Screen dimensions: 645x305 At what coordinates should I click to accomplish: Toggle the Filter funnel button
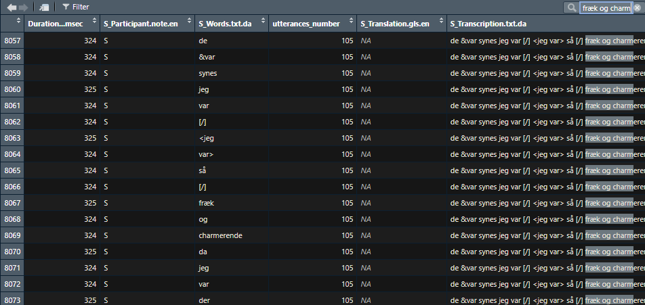point(75,7)
